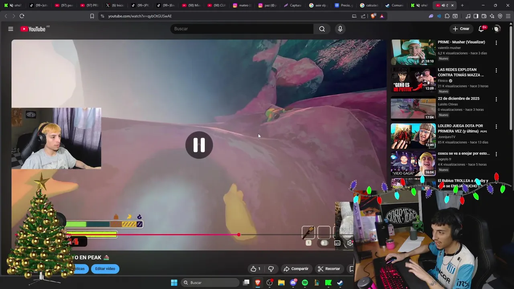Image resolution: width=514 pixels, height=289 pixels.
Task: Switch to the Google axie slp tab
Action: 318,5
